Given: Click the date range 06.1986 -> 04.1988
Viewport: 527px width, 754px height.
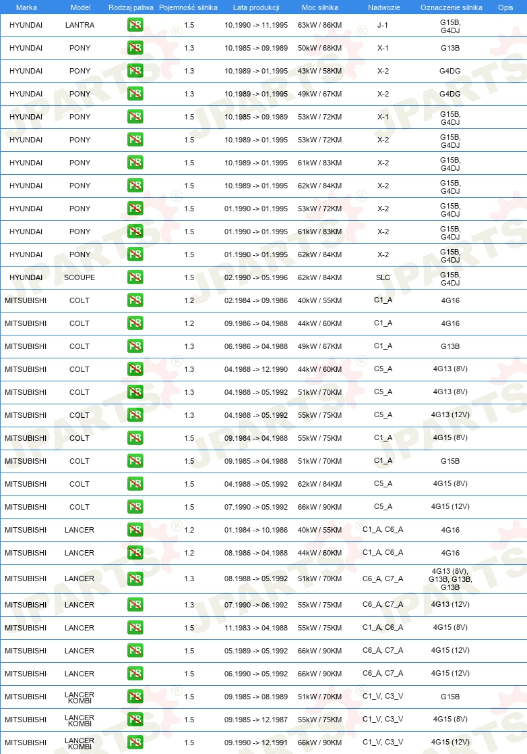Looking at the screenshot, I should tap(256, 346).
